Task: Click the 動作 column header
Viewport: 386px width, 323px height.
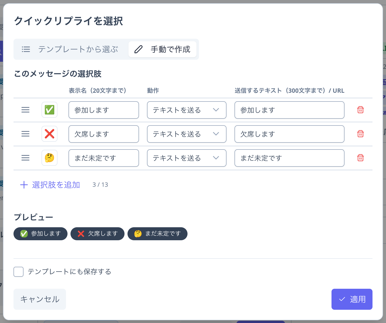Action: tap(153, 90)
